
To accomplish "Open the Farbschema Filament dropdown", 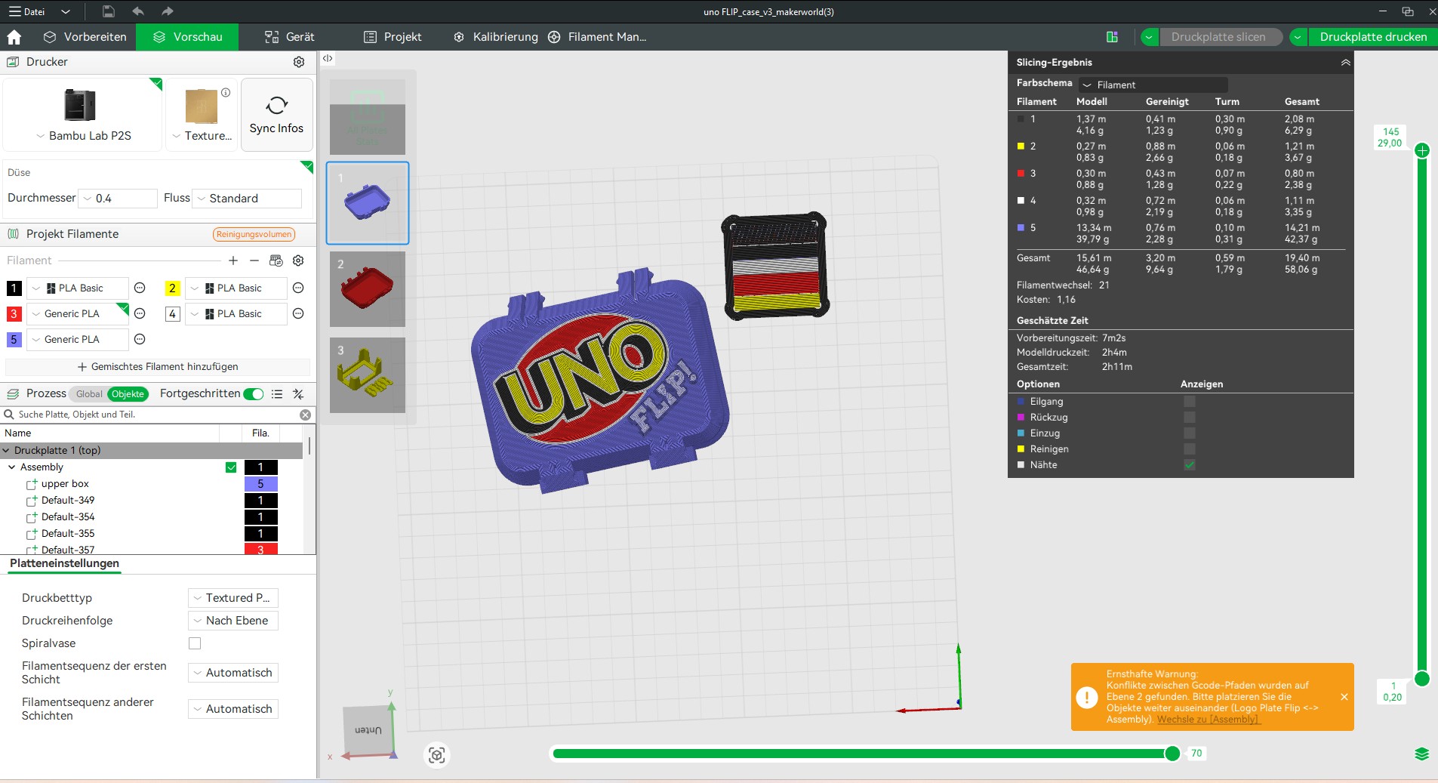I will click(1153, 85).
